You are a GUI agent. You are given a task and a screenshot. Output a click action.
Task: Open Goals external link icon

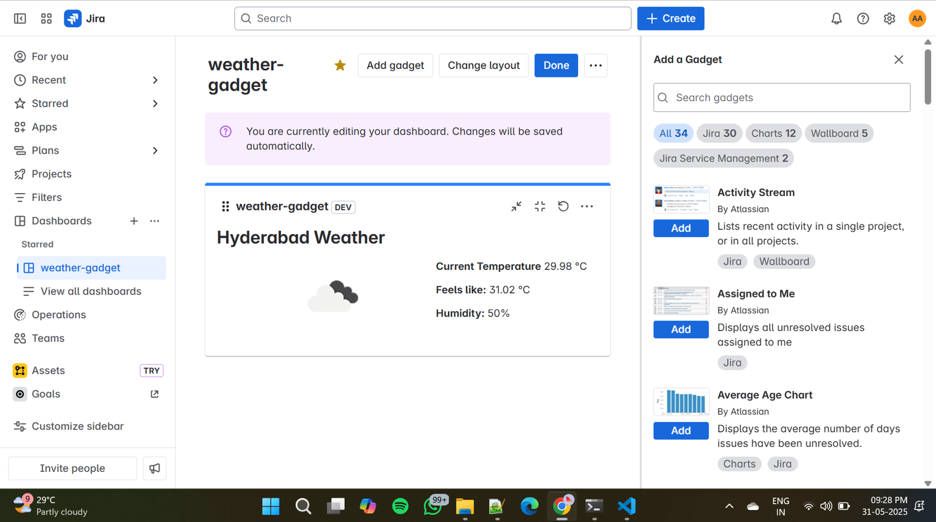click(x=155, y=394)
